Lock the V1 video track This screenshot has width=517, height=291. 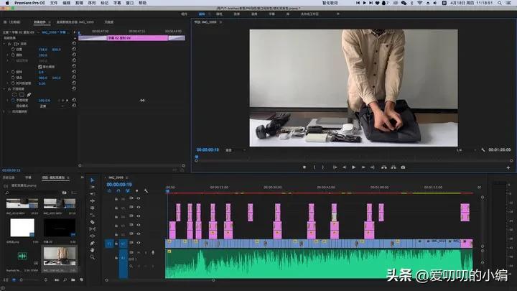point(116,244)
